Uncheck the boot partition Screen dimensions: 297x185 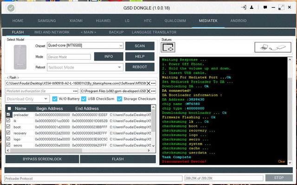pos(8,126)
